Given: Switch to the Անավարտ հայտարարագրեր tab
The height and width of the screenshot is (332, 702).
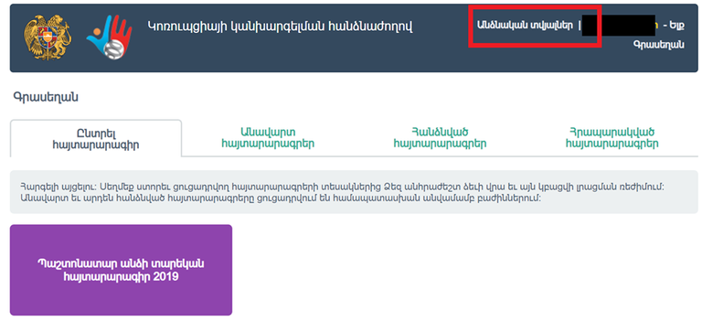Looking at the screenshot, I should point(268,138).
